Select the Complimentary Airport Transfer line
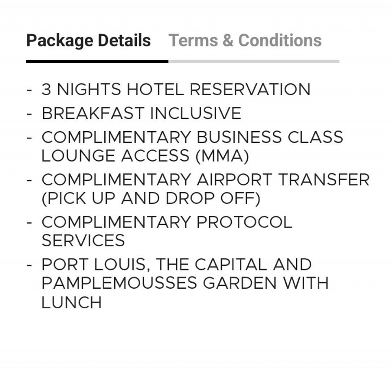Viewport: 391px width, 371px height. [205, 180]
